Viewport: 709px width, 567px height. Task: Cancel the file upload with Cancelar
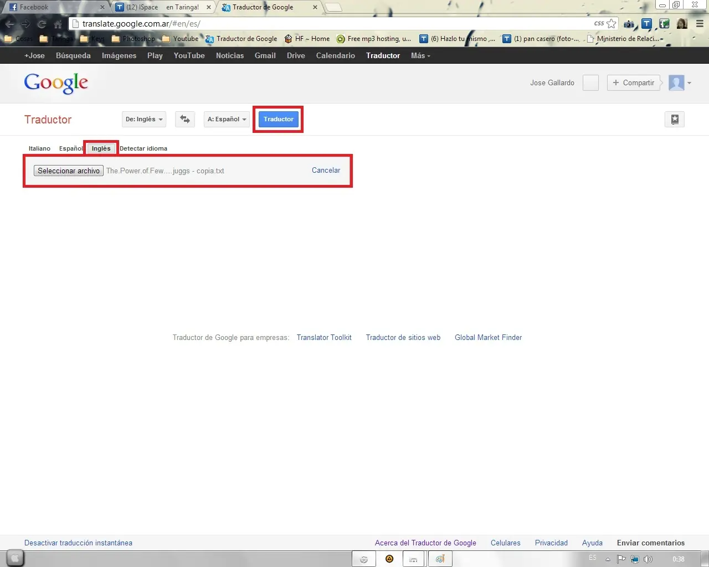[x=326, y=171]
